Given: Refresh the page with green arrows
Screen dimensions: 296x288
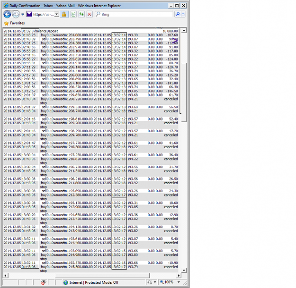Looking at the screenshot, I should pyautogui.click(x=81, y=14).
